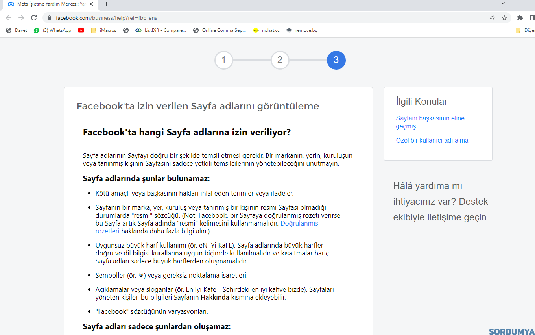Open the remove.bg bookmark
The width and height of the screenshot is (535, 335).
click(302, 30)
